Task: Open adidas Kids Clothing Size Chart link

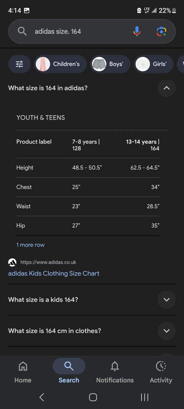Action: click(54, 273)
